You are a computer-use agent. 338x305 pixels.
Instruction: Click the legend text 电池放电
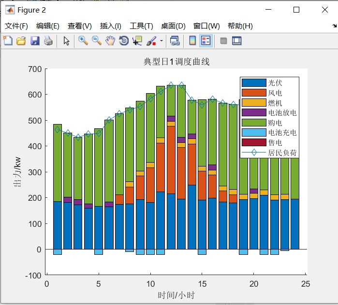282,112
